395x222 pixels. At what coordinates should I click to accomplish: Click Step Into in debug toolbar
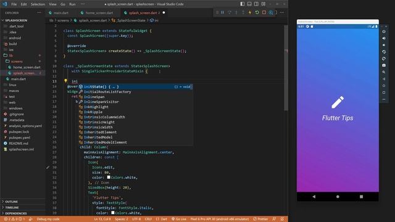pos(236,12)
